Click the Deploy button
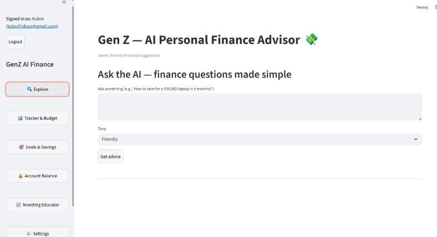The width and height of the screenshot is (437, 237). [422, 7]
